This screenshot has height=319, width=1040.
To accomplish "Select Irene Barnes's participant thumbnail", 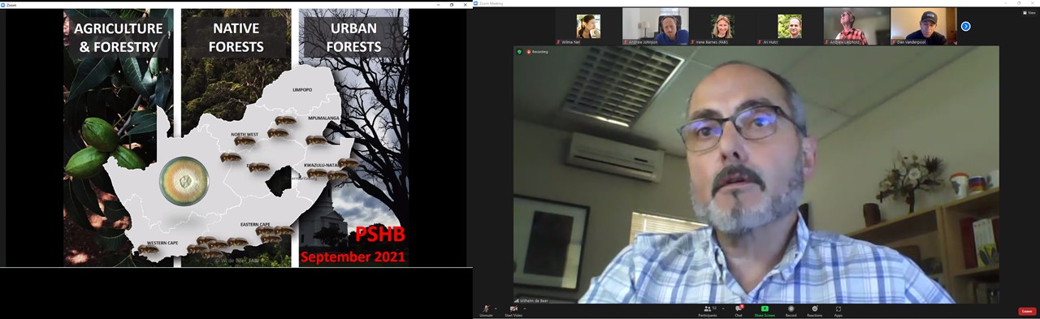I will pos(722,27).
